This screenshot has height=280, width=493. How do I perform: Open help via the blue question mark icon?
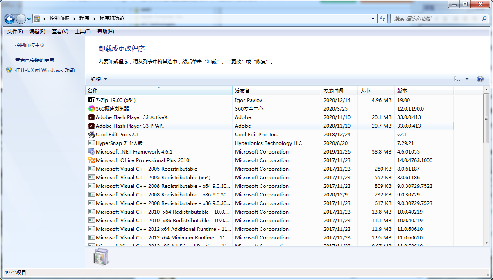click(480, 79)
